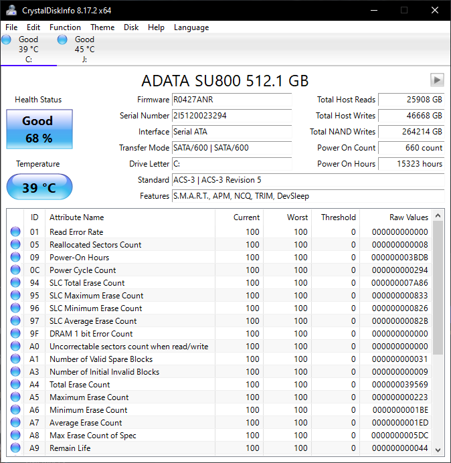This screenshot has width=451, height=463.
Task: Open the Edit menu
Action: pos(33,27)
